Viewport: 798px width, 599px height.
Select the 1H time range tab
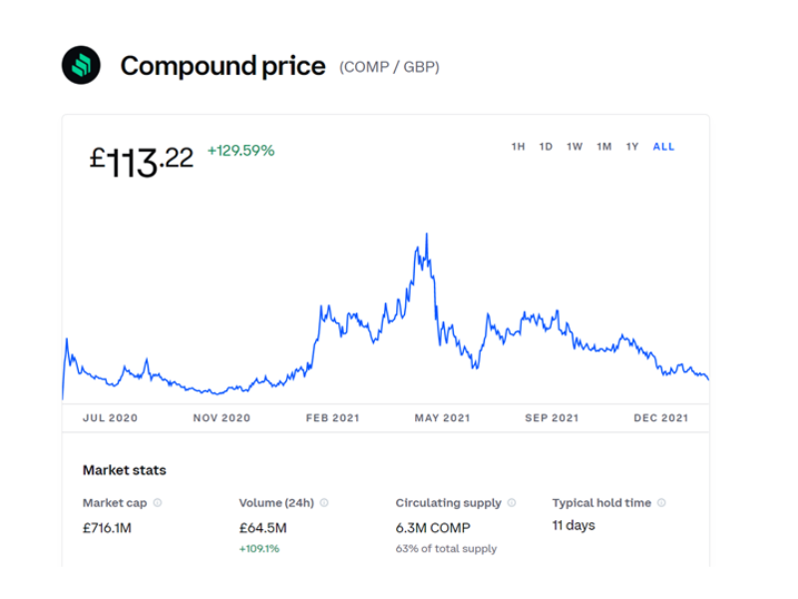518,146
